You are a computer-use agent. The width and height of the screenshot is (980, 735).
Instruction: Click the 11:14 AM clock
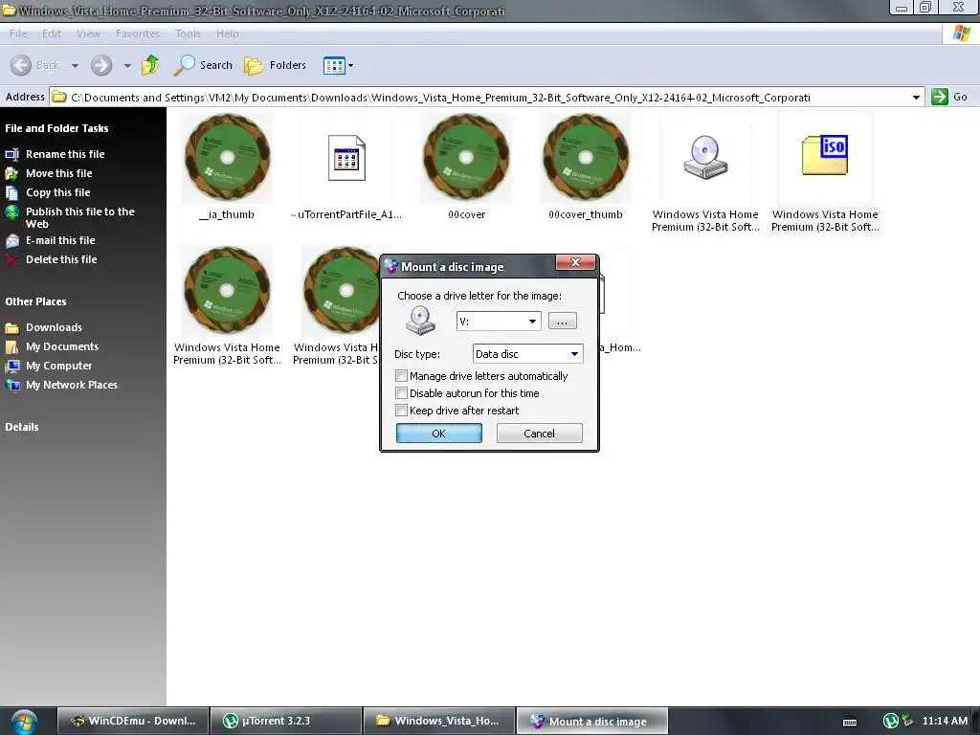click(945, 721)
